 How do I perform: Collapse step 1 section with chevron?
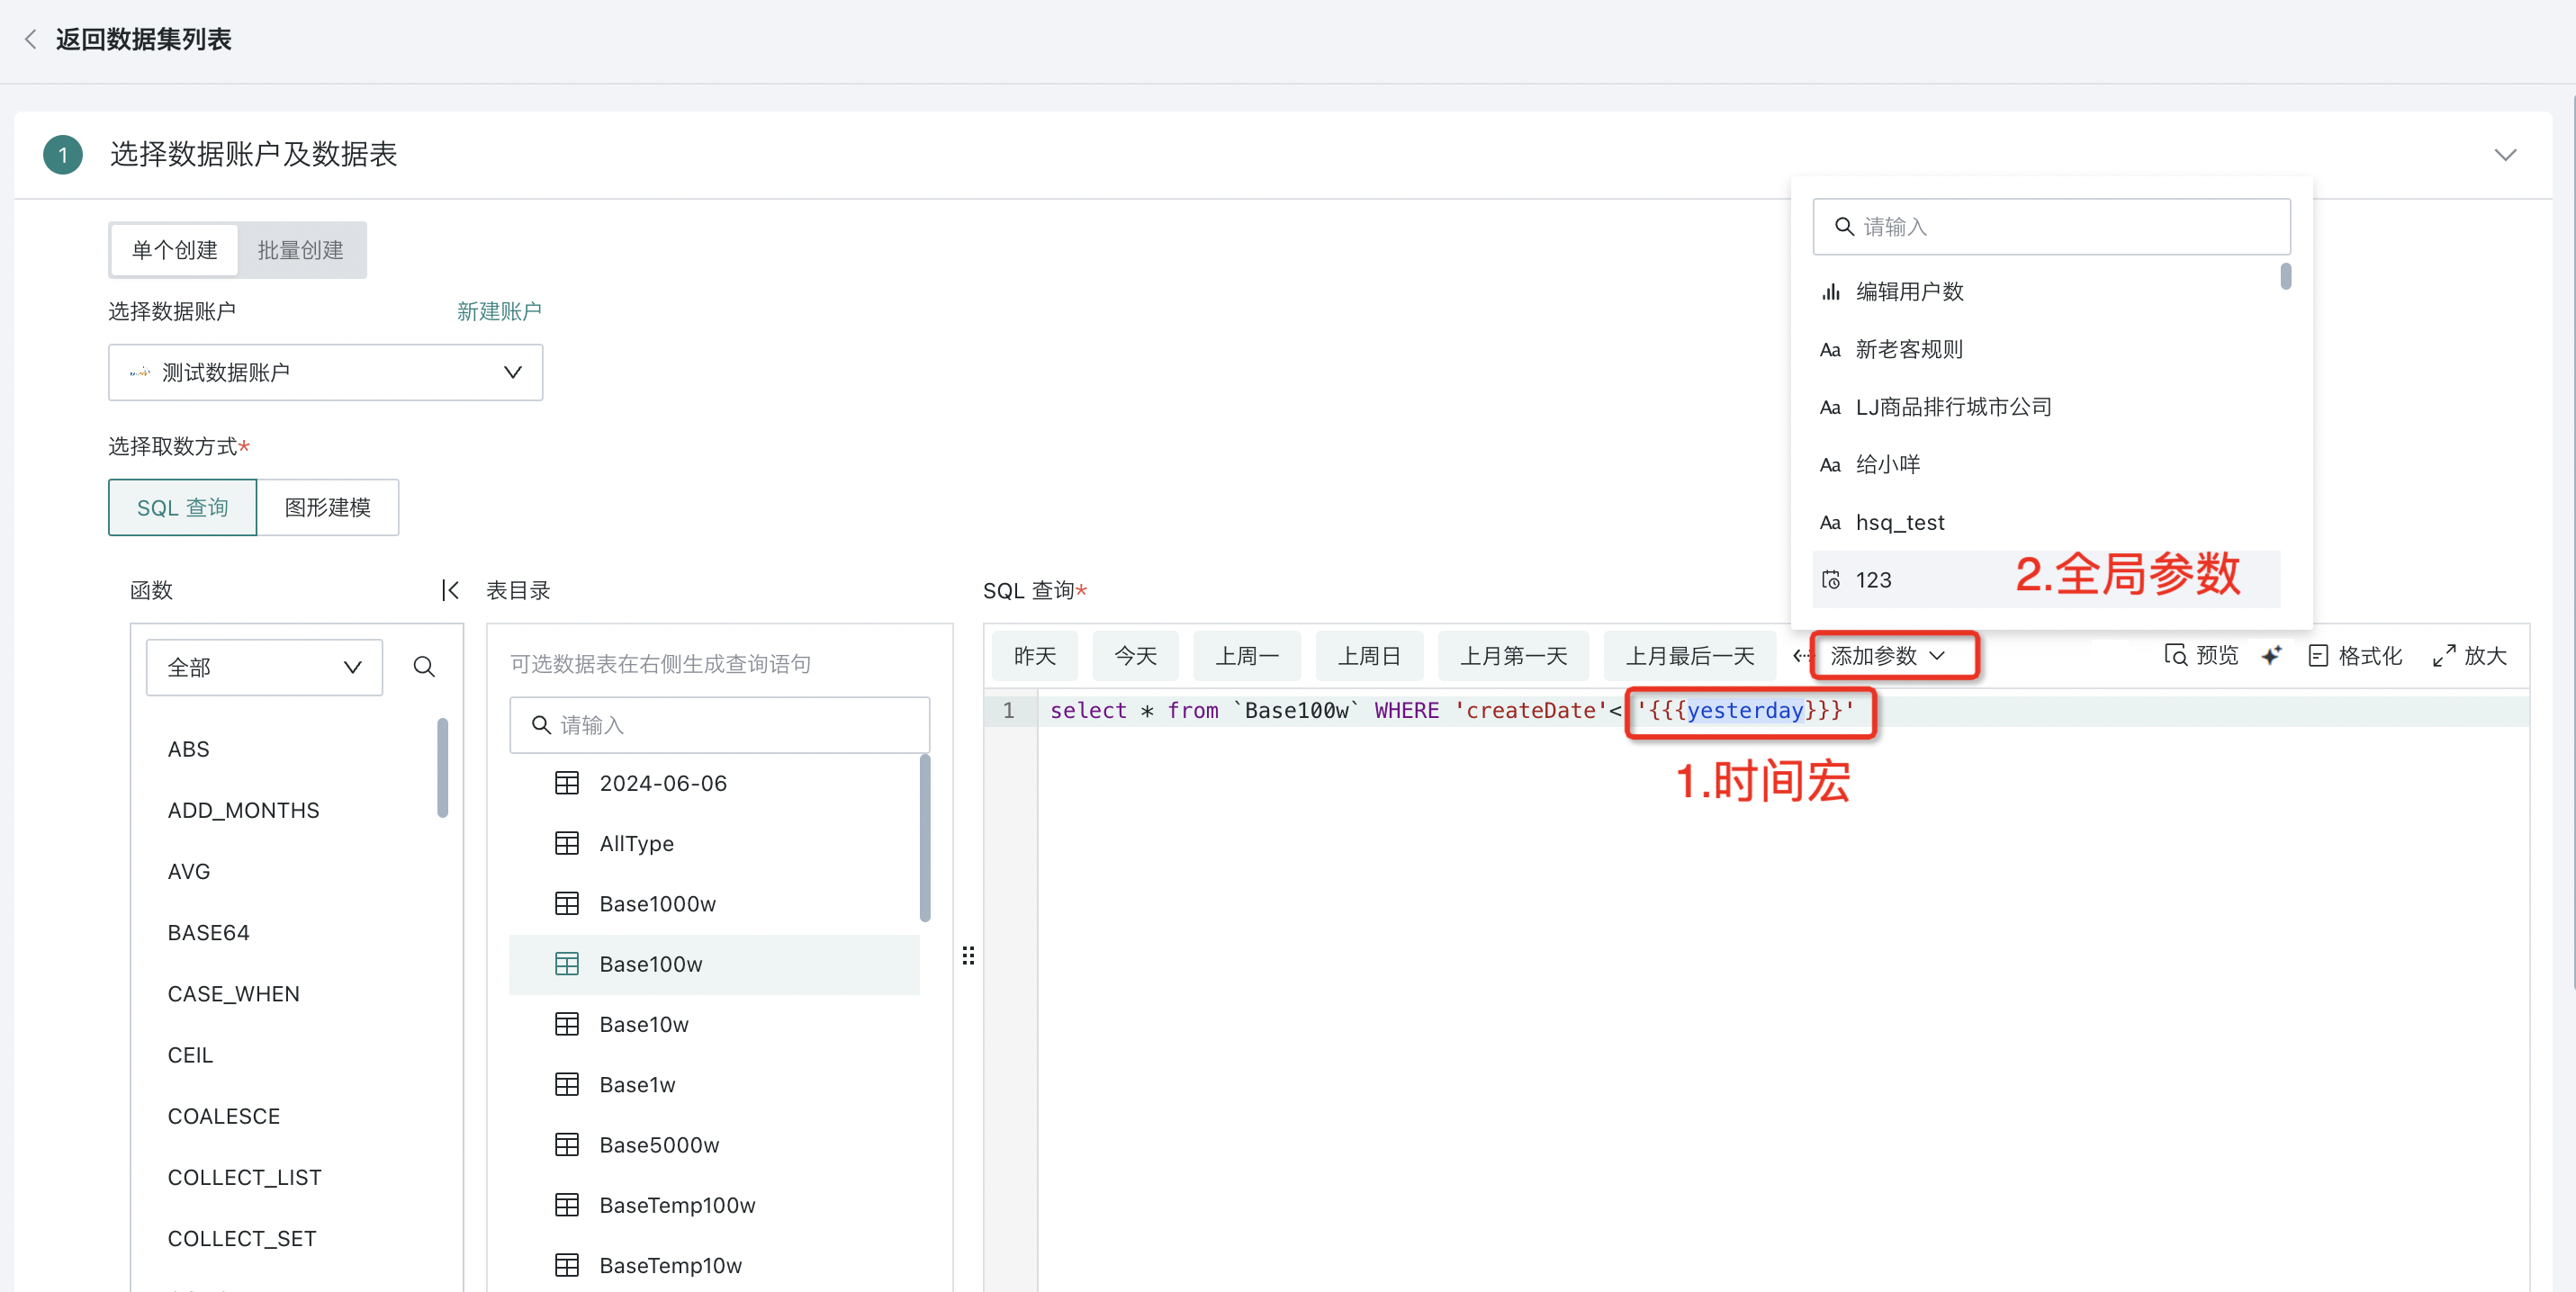point(2504,155)
